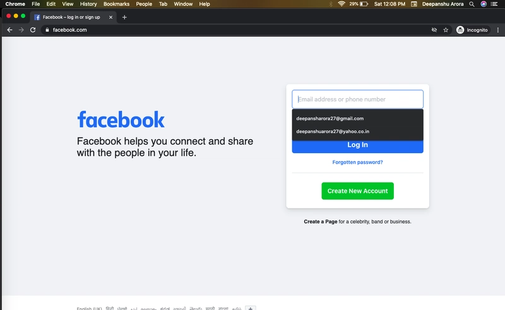
Task: Open macOS Spotlight search icon
Action: coord(472,4)
